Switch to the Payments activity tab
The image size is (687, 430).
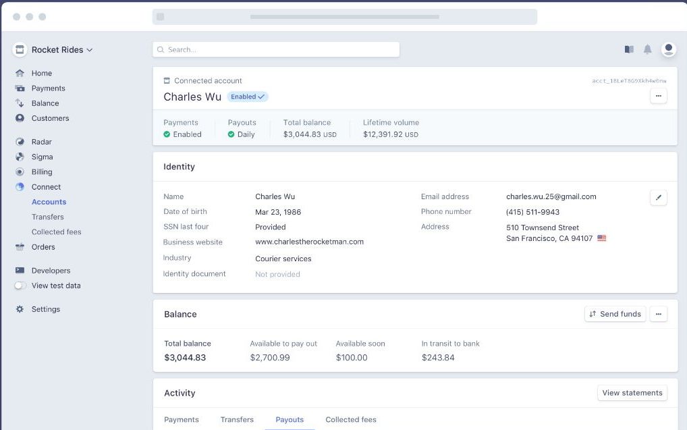pos(182,419)
